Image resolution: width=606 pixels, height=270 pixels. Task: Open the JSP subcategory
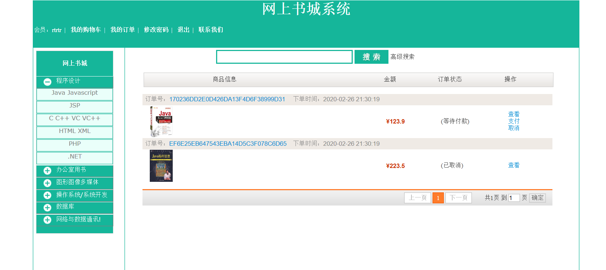[75, 107]
